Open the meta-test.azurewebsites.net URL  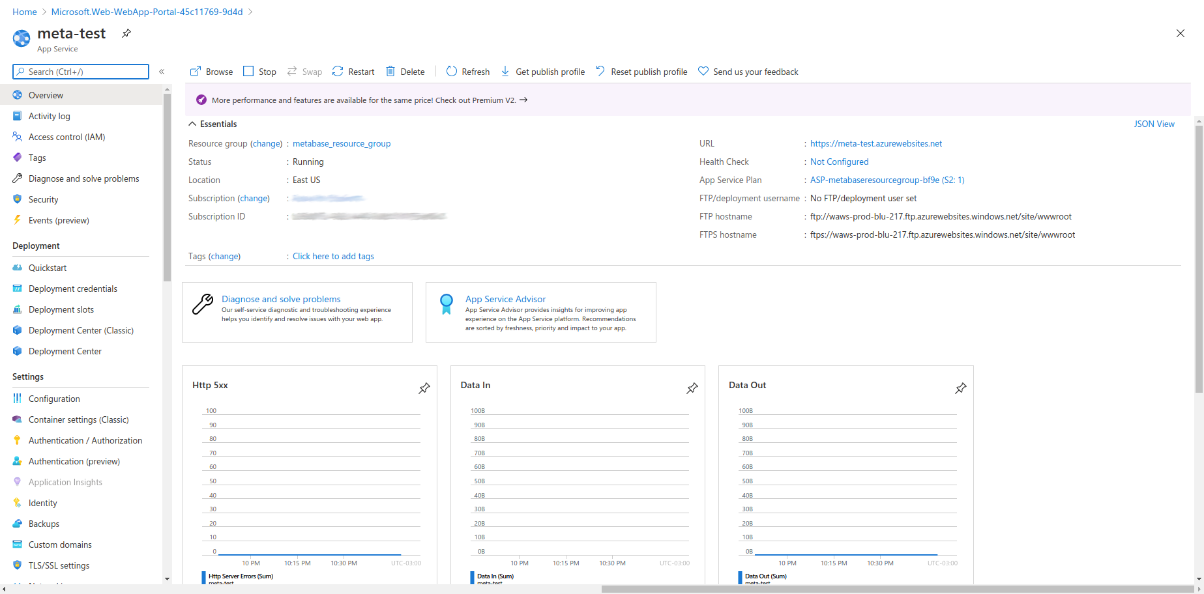tap(876, 143)
